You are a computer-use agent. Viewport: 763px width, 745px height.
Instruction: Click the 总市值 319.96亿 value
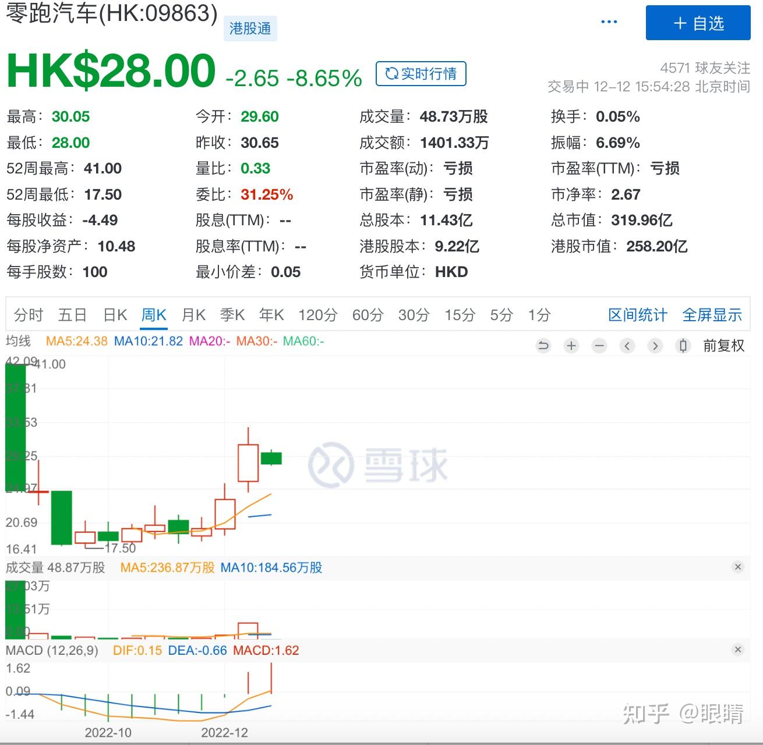pos(642,220)
